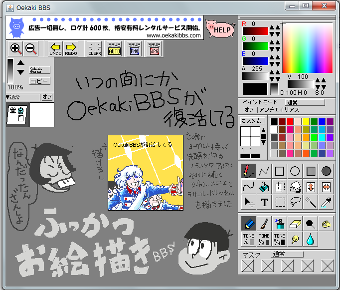The image size is (340, 290).
Task: Choose the airbrush spray can
Action: 279,223
